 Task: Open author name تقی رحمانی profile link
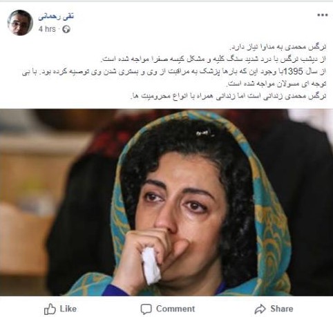[x=56, y=17]
